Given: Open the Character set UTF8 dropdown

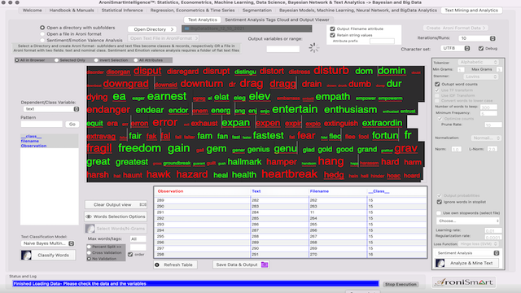Looking at the screenshot, I should (456, 48).
